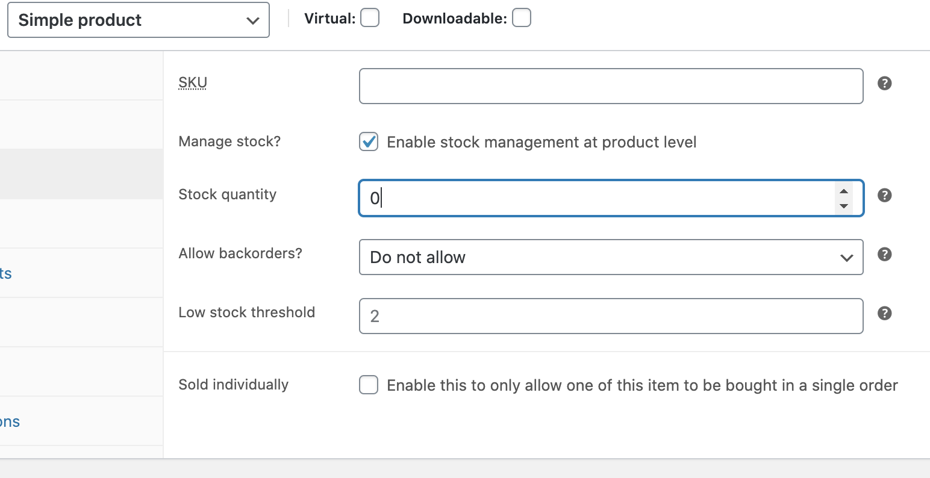Click the Stock quantity label
Screen dimensions: 930x478
tap(228, 194)
